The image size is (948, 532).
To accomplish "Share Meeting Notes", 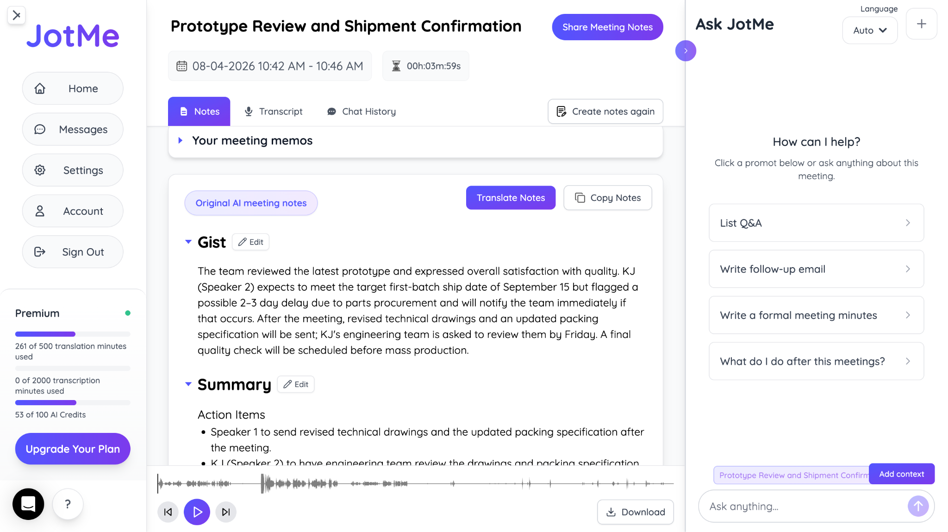I will (607, 27).
